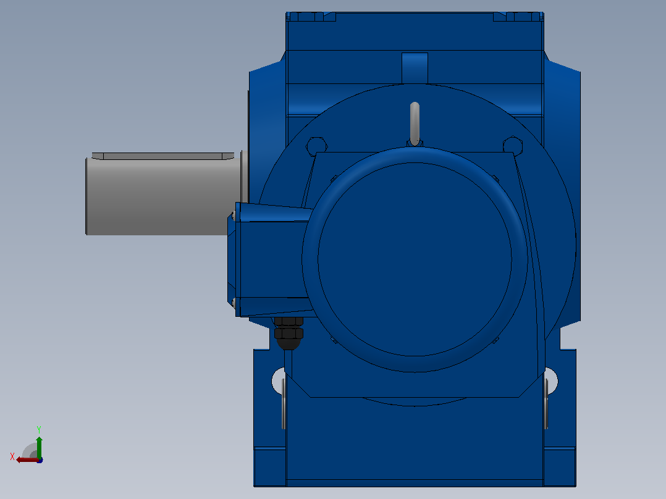The height and width of the screenshot is (499, 666).
Task: Click the red "X" axis label
Action: (12, 456)
